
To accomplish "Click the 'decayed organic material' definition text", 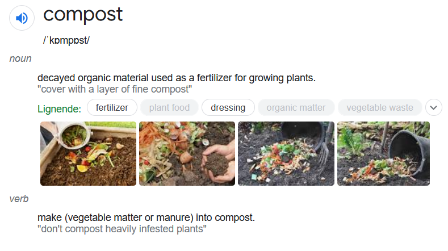I will tap(176, 77).
